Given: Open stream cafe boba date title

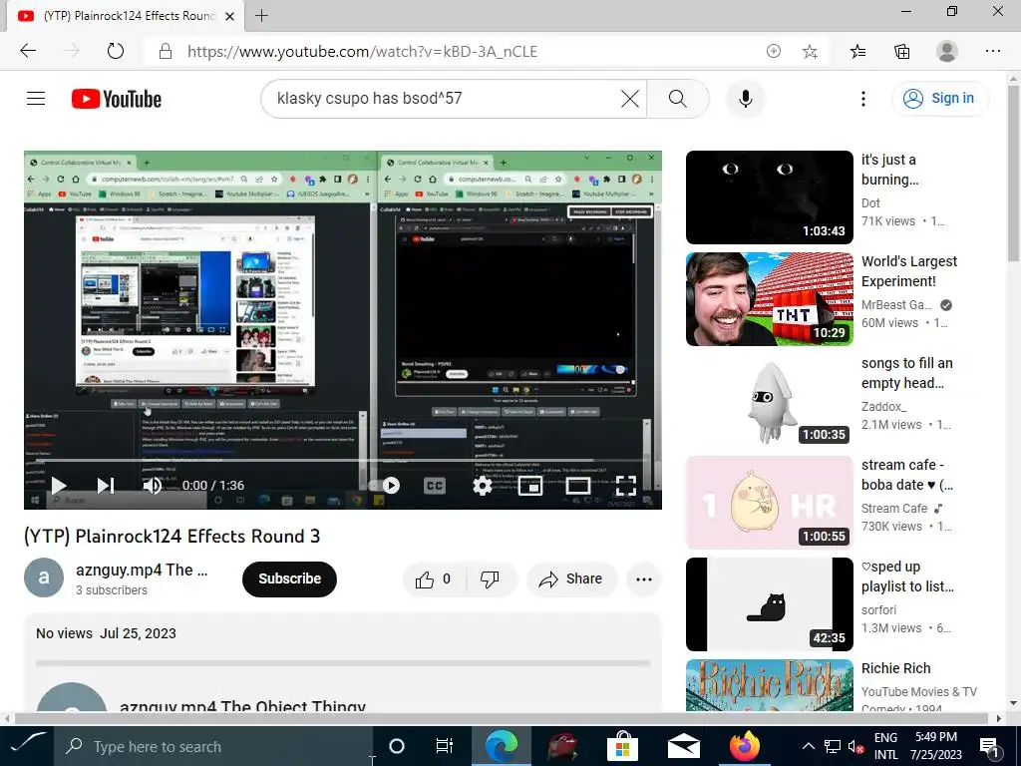Looking at the screenshot, I should [907, 475].
